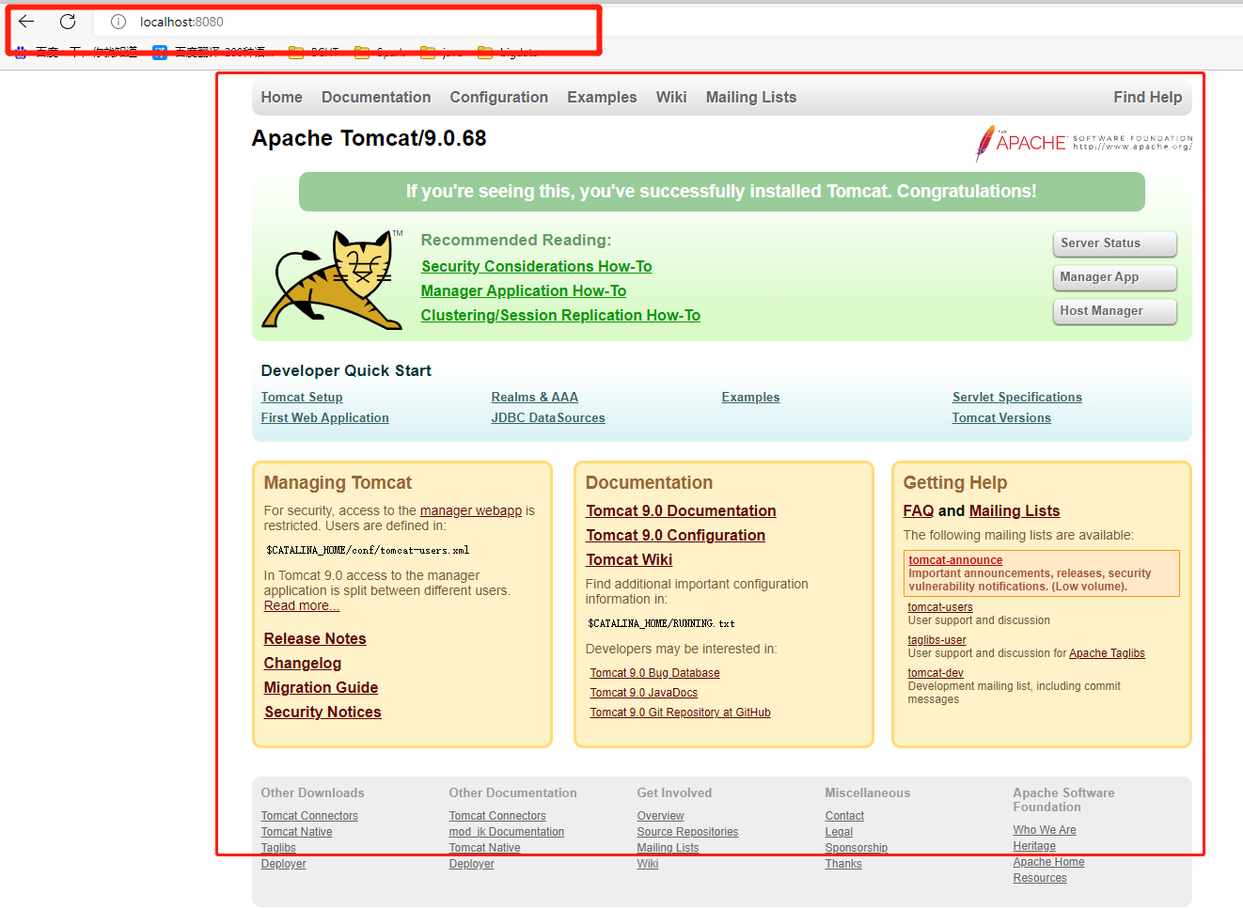Open the Home tab in the navigation bar
The height and width of the screenshot is (909, 1243).
pyautogui.click(x=282, y=97)
